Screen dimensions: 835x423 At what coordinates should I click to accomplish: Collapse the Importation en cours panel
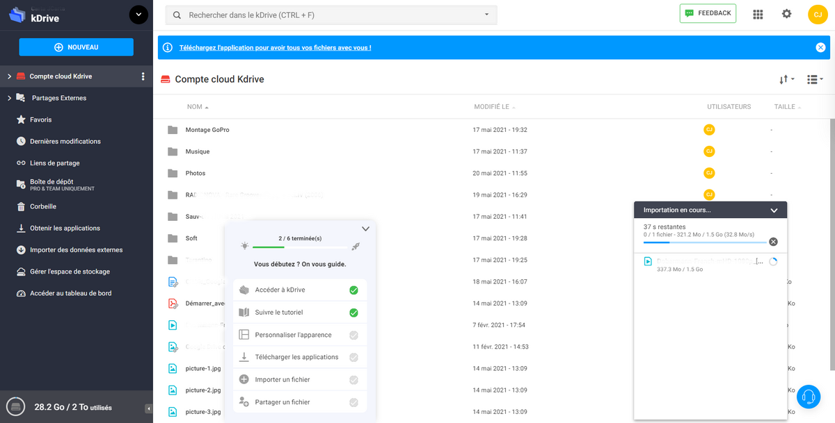pyautogui.click(x=774, y=210)
